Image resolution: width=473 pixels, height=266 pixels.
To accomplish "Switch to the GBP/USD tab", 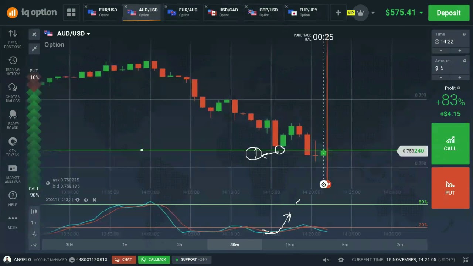I will (x=263, y=13).
